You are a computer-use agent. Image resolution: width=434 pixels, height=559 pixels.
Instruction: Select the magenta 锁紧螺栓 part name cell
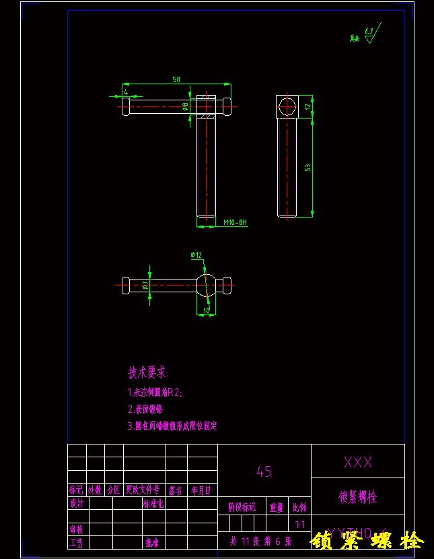coord(358,496)
